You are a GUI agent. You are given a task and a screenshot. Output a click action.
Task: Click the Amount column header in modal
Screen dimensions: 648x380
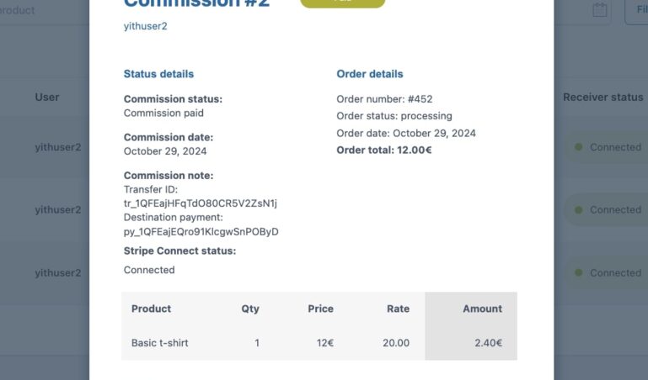coord(482,309)
